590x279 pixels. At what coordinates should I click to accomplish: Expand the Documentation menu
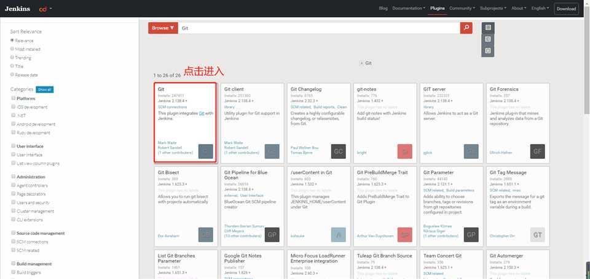coord(409,8)
